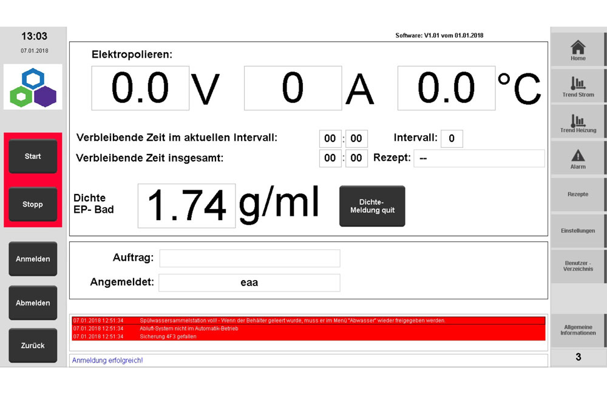Viewport: 607px width, 394px height.
Task: Select the Sicherung 4F3 gefallen alarm
Action: coord(308,337)
